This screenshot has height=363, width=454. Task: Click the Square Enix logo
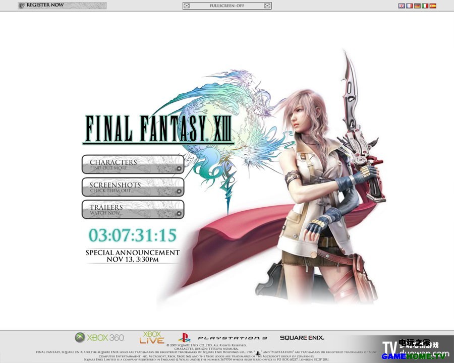(302, 337)
